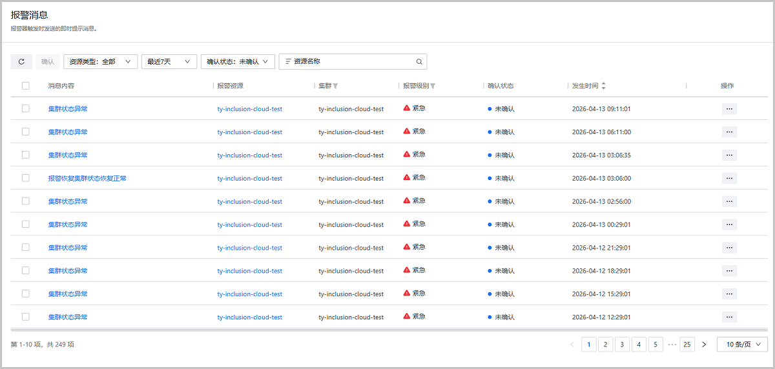Click the filter icon beside 报警级别 column

[x=433, y=86]
